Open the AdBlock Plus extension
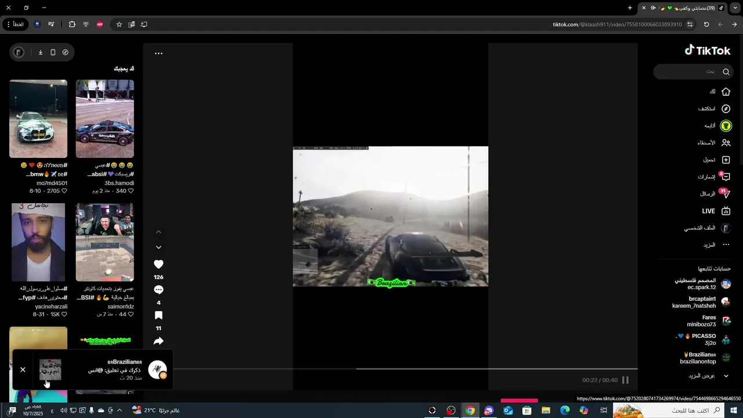The height and width of the screenshot is (418, 743). tap(100, 24)
